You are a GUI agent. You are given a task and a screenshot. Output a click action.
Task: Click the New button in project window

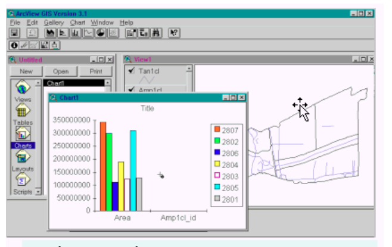point(25,71)
